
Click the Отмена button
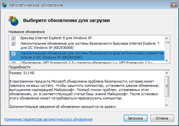click(x=162, y=118)
